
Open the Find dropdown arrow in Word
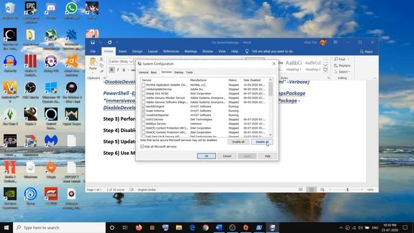(349, 59)
